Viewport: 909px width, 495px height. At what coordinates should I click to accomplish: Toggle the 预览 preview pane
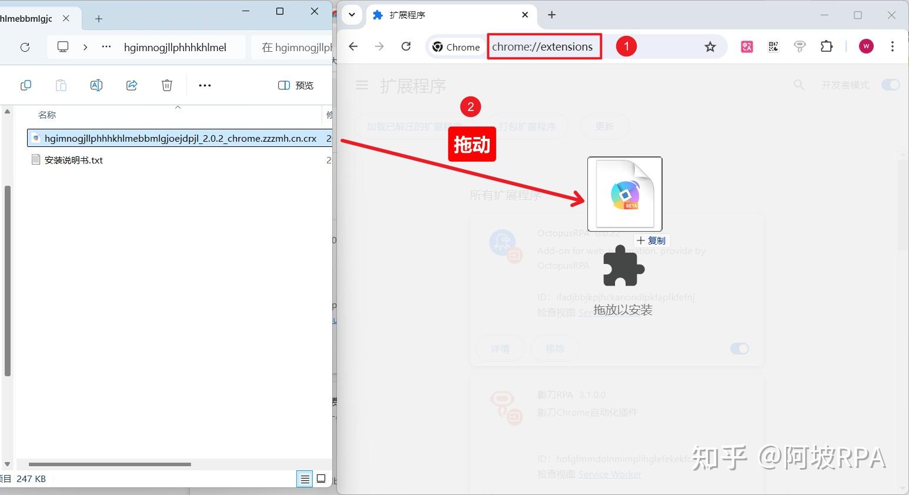(x=295, y=85)
